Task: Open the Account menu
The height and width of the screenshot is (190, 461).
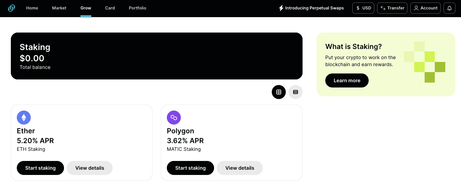Action: [x=426, y=8]
